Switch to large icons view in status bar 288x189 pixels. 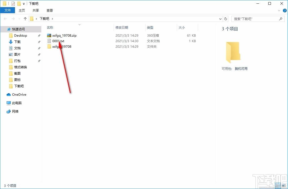(284, 186)
